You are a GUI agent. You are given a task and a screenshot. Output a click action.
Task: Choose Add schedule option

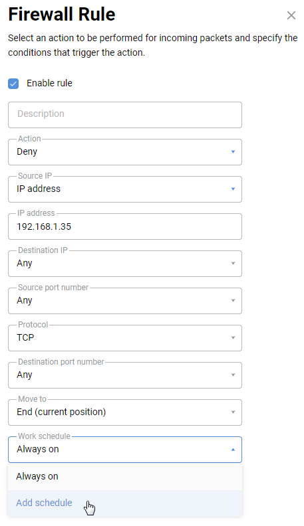(125, 503)
